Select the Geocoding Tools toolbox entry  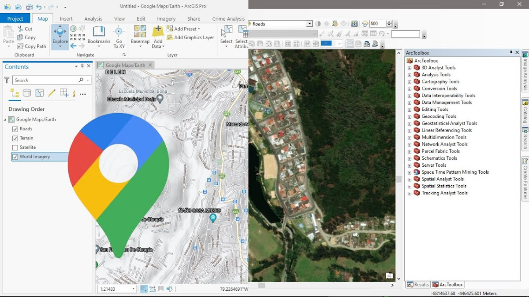[439, 117]
